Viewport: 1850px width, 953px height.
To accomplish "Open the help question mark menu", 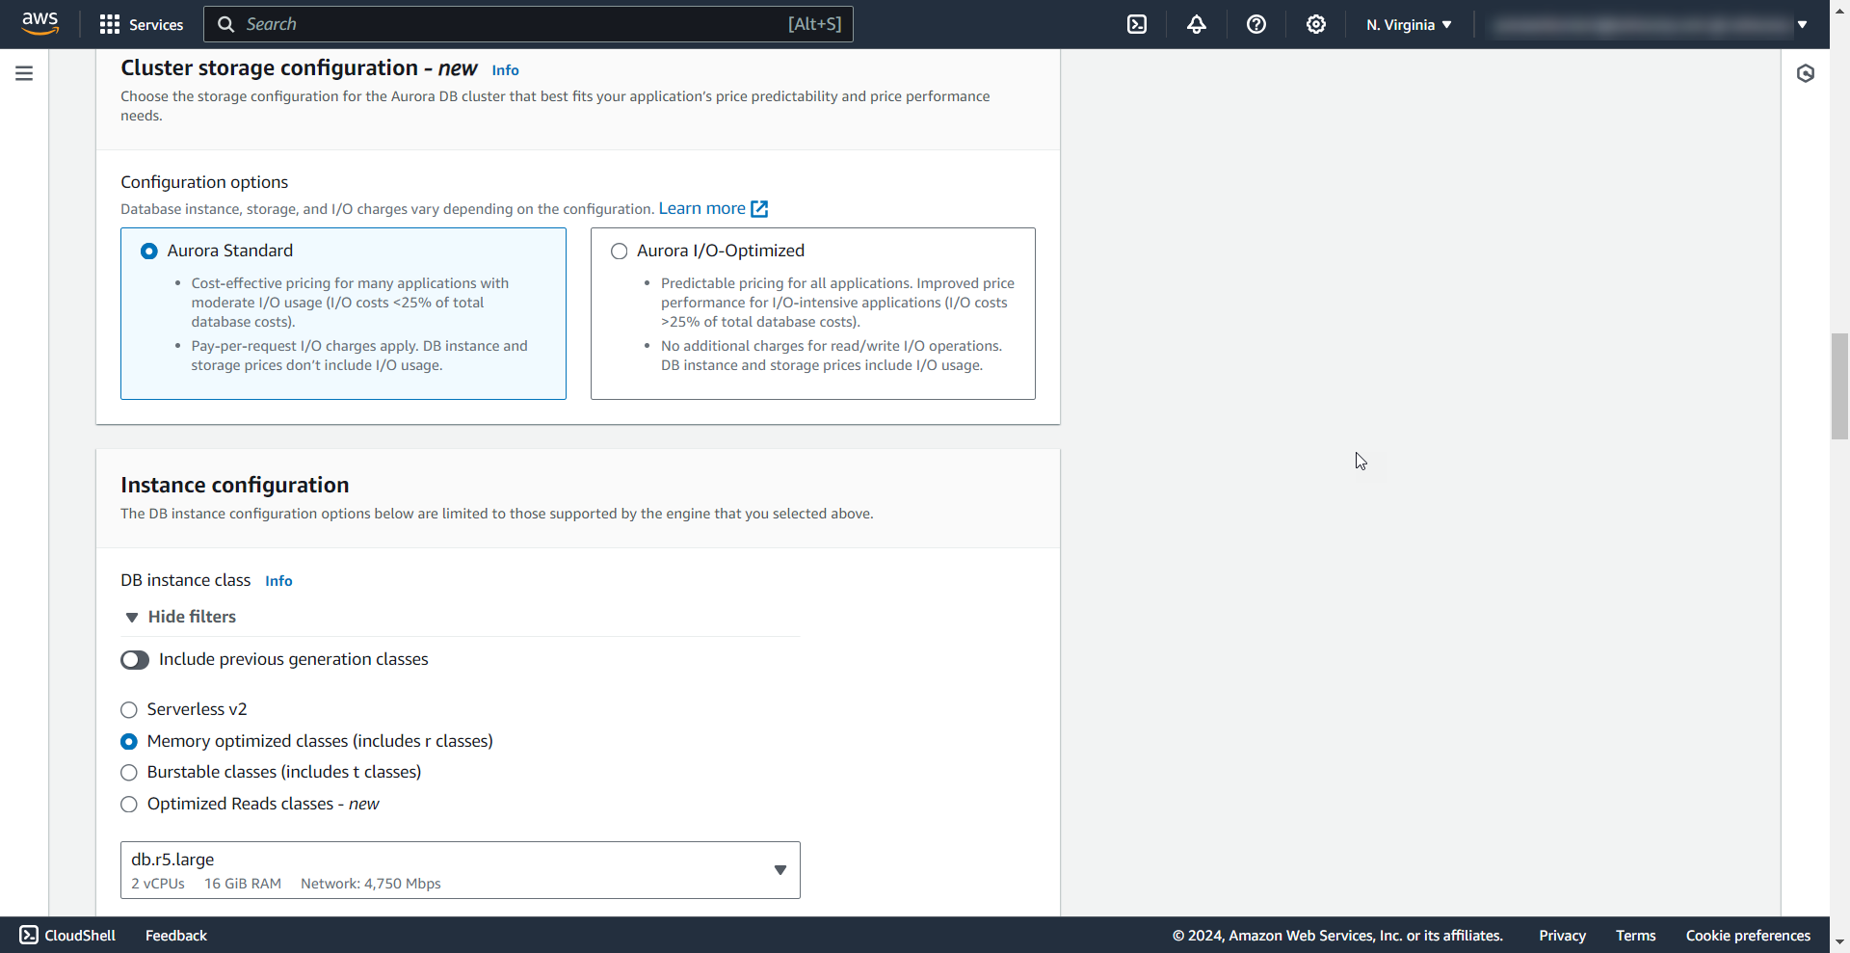I will [1256, 24].
